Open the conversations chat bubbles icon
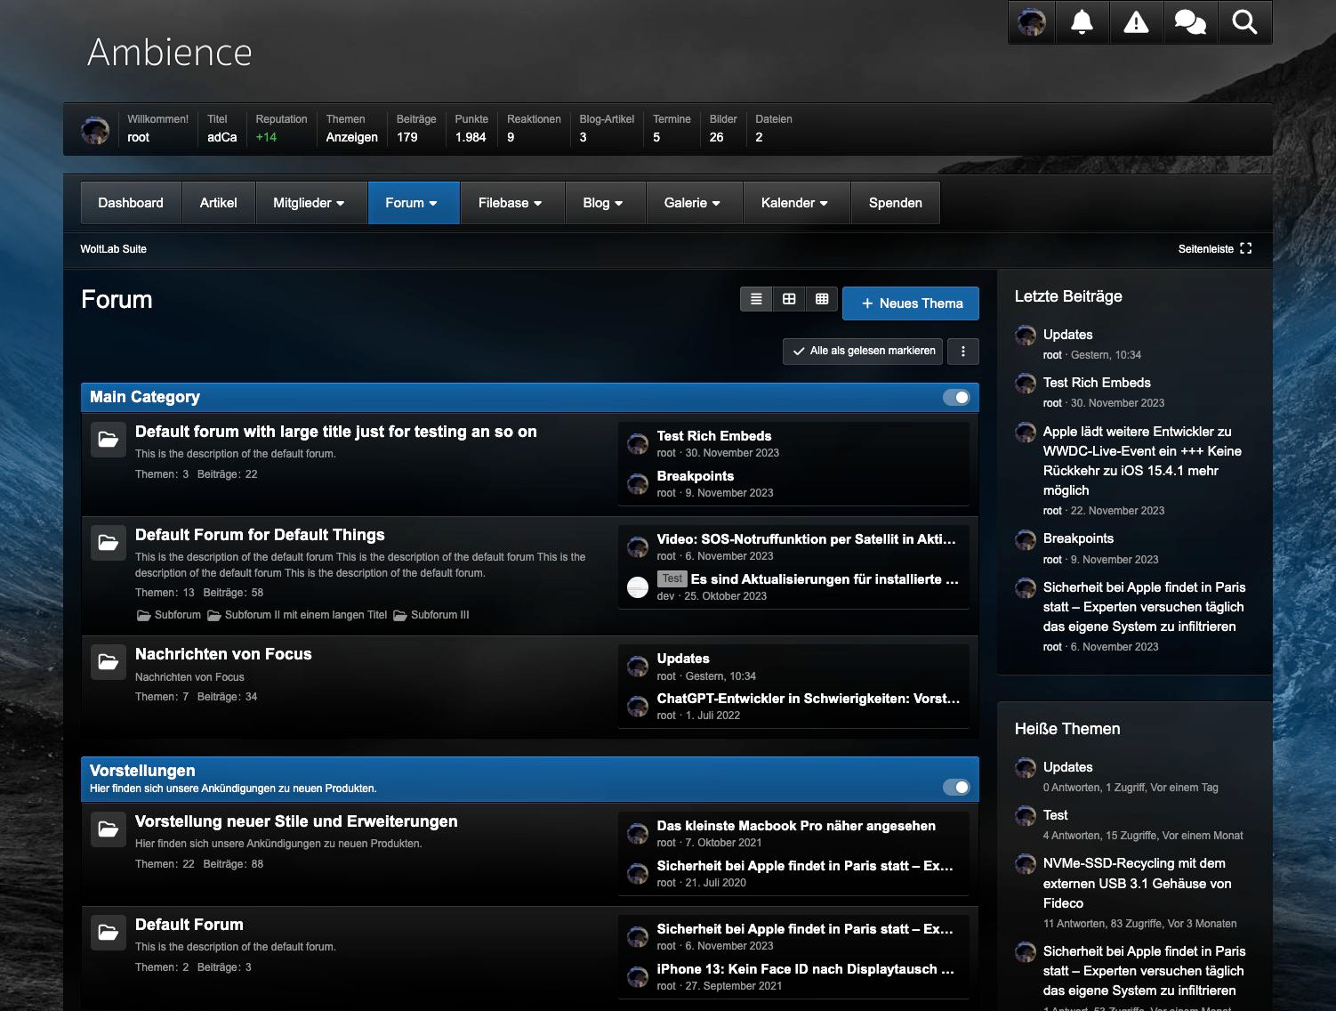1336x1011 pixels. click(x=1190, y=22)
